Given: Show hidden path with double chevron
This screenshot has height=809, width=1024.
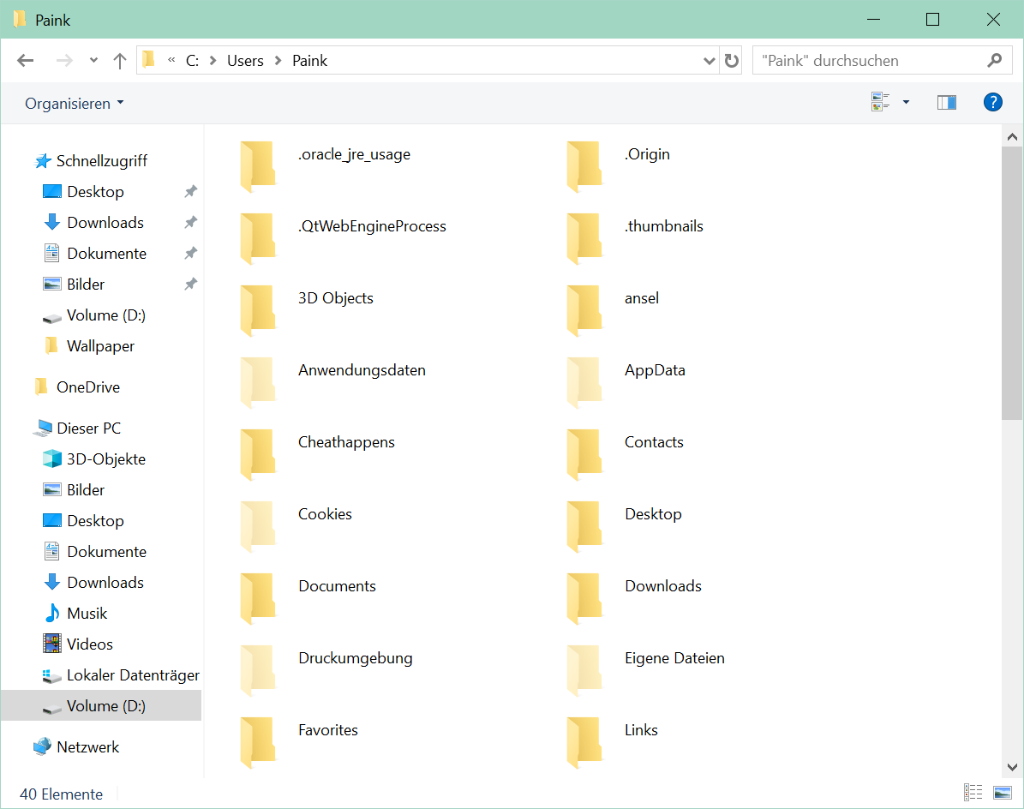Looking at the screenshot, I should point(171,60).
